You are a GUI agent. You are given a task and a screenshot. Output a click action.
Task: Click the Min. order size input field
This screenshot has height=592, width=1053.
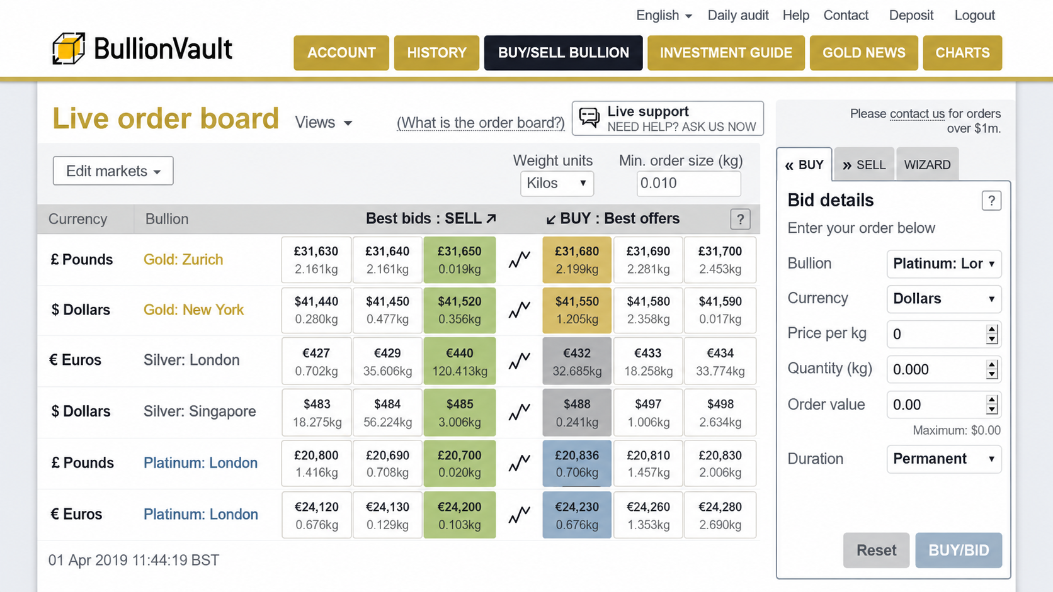688,183
